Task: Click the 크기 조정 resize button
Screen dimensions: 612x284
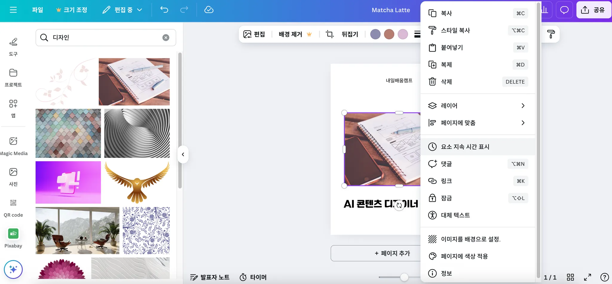Action: click(72, 10)
